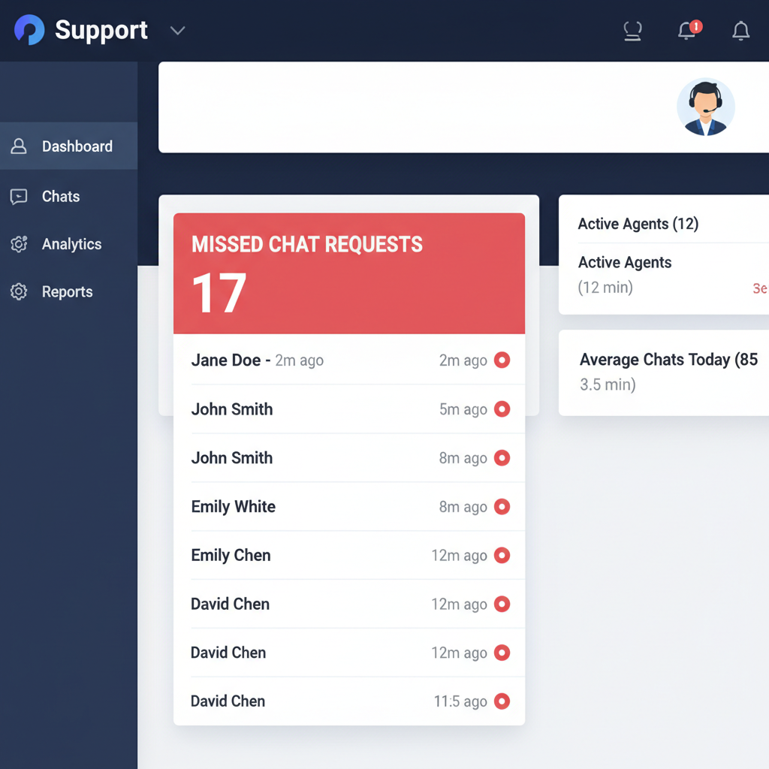Expand the chevron dropdown next to Support
This screenshot has width=769, height=769.
pyautogui.click(x=177, y=31)
